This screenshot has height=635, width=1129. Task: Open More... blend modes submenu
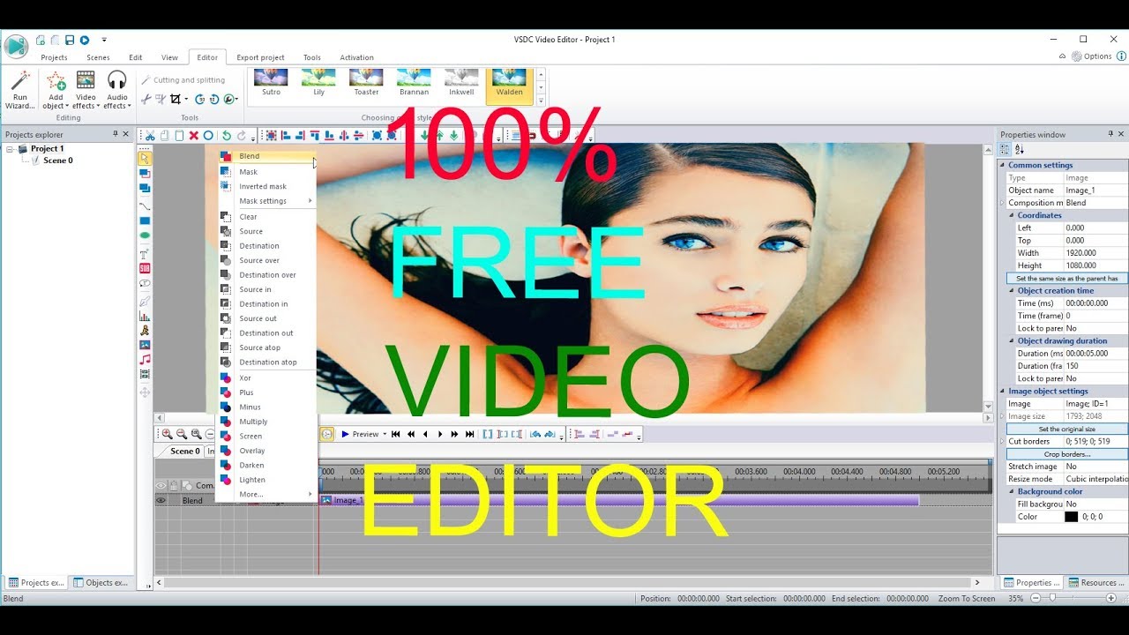267,494
